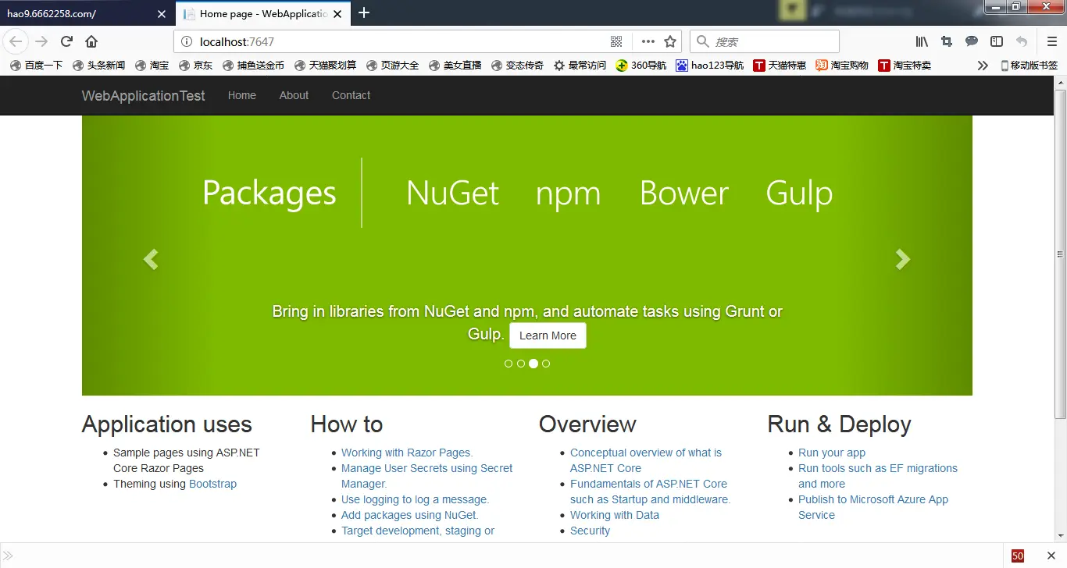This screenshot has height=568, width=1067.
Task: Open the 天猫特惠 bookmark
Action: pyautogui.click(x=780, y=66)
